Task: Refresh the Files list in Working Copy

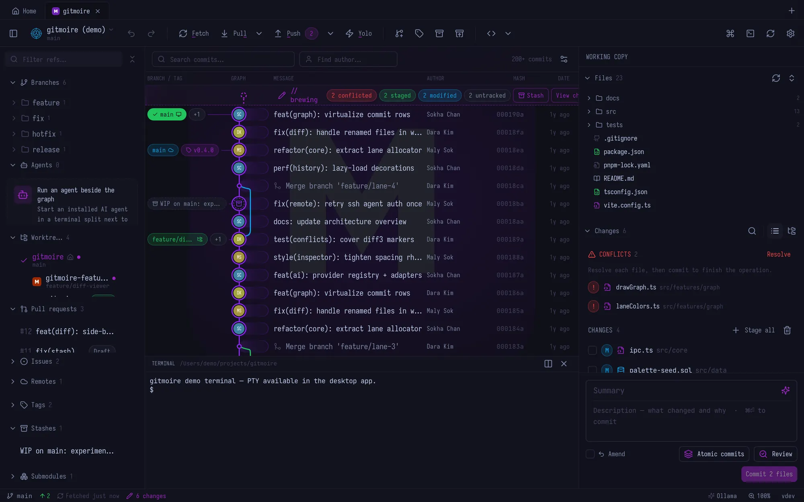Action: point(776,78)
